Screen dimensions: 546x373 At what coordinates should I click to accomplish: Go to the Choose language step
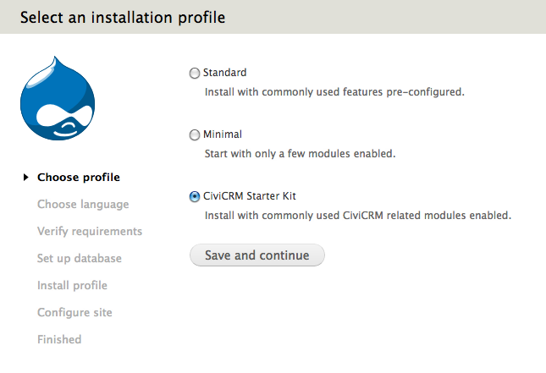(x=83, y=204)
